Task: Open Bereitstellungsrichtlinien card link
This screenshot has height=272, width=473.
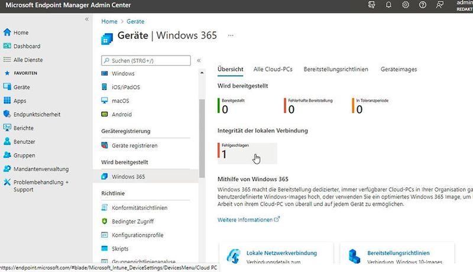Action: (399, 253)
